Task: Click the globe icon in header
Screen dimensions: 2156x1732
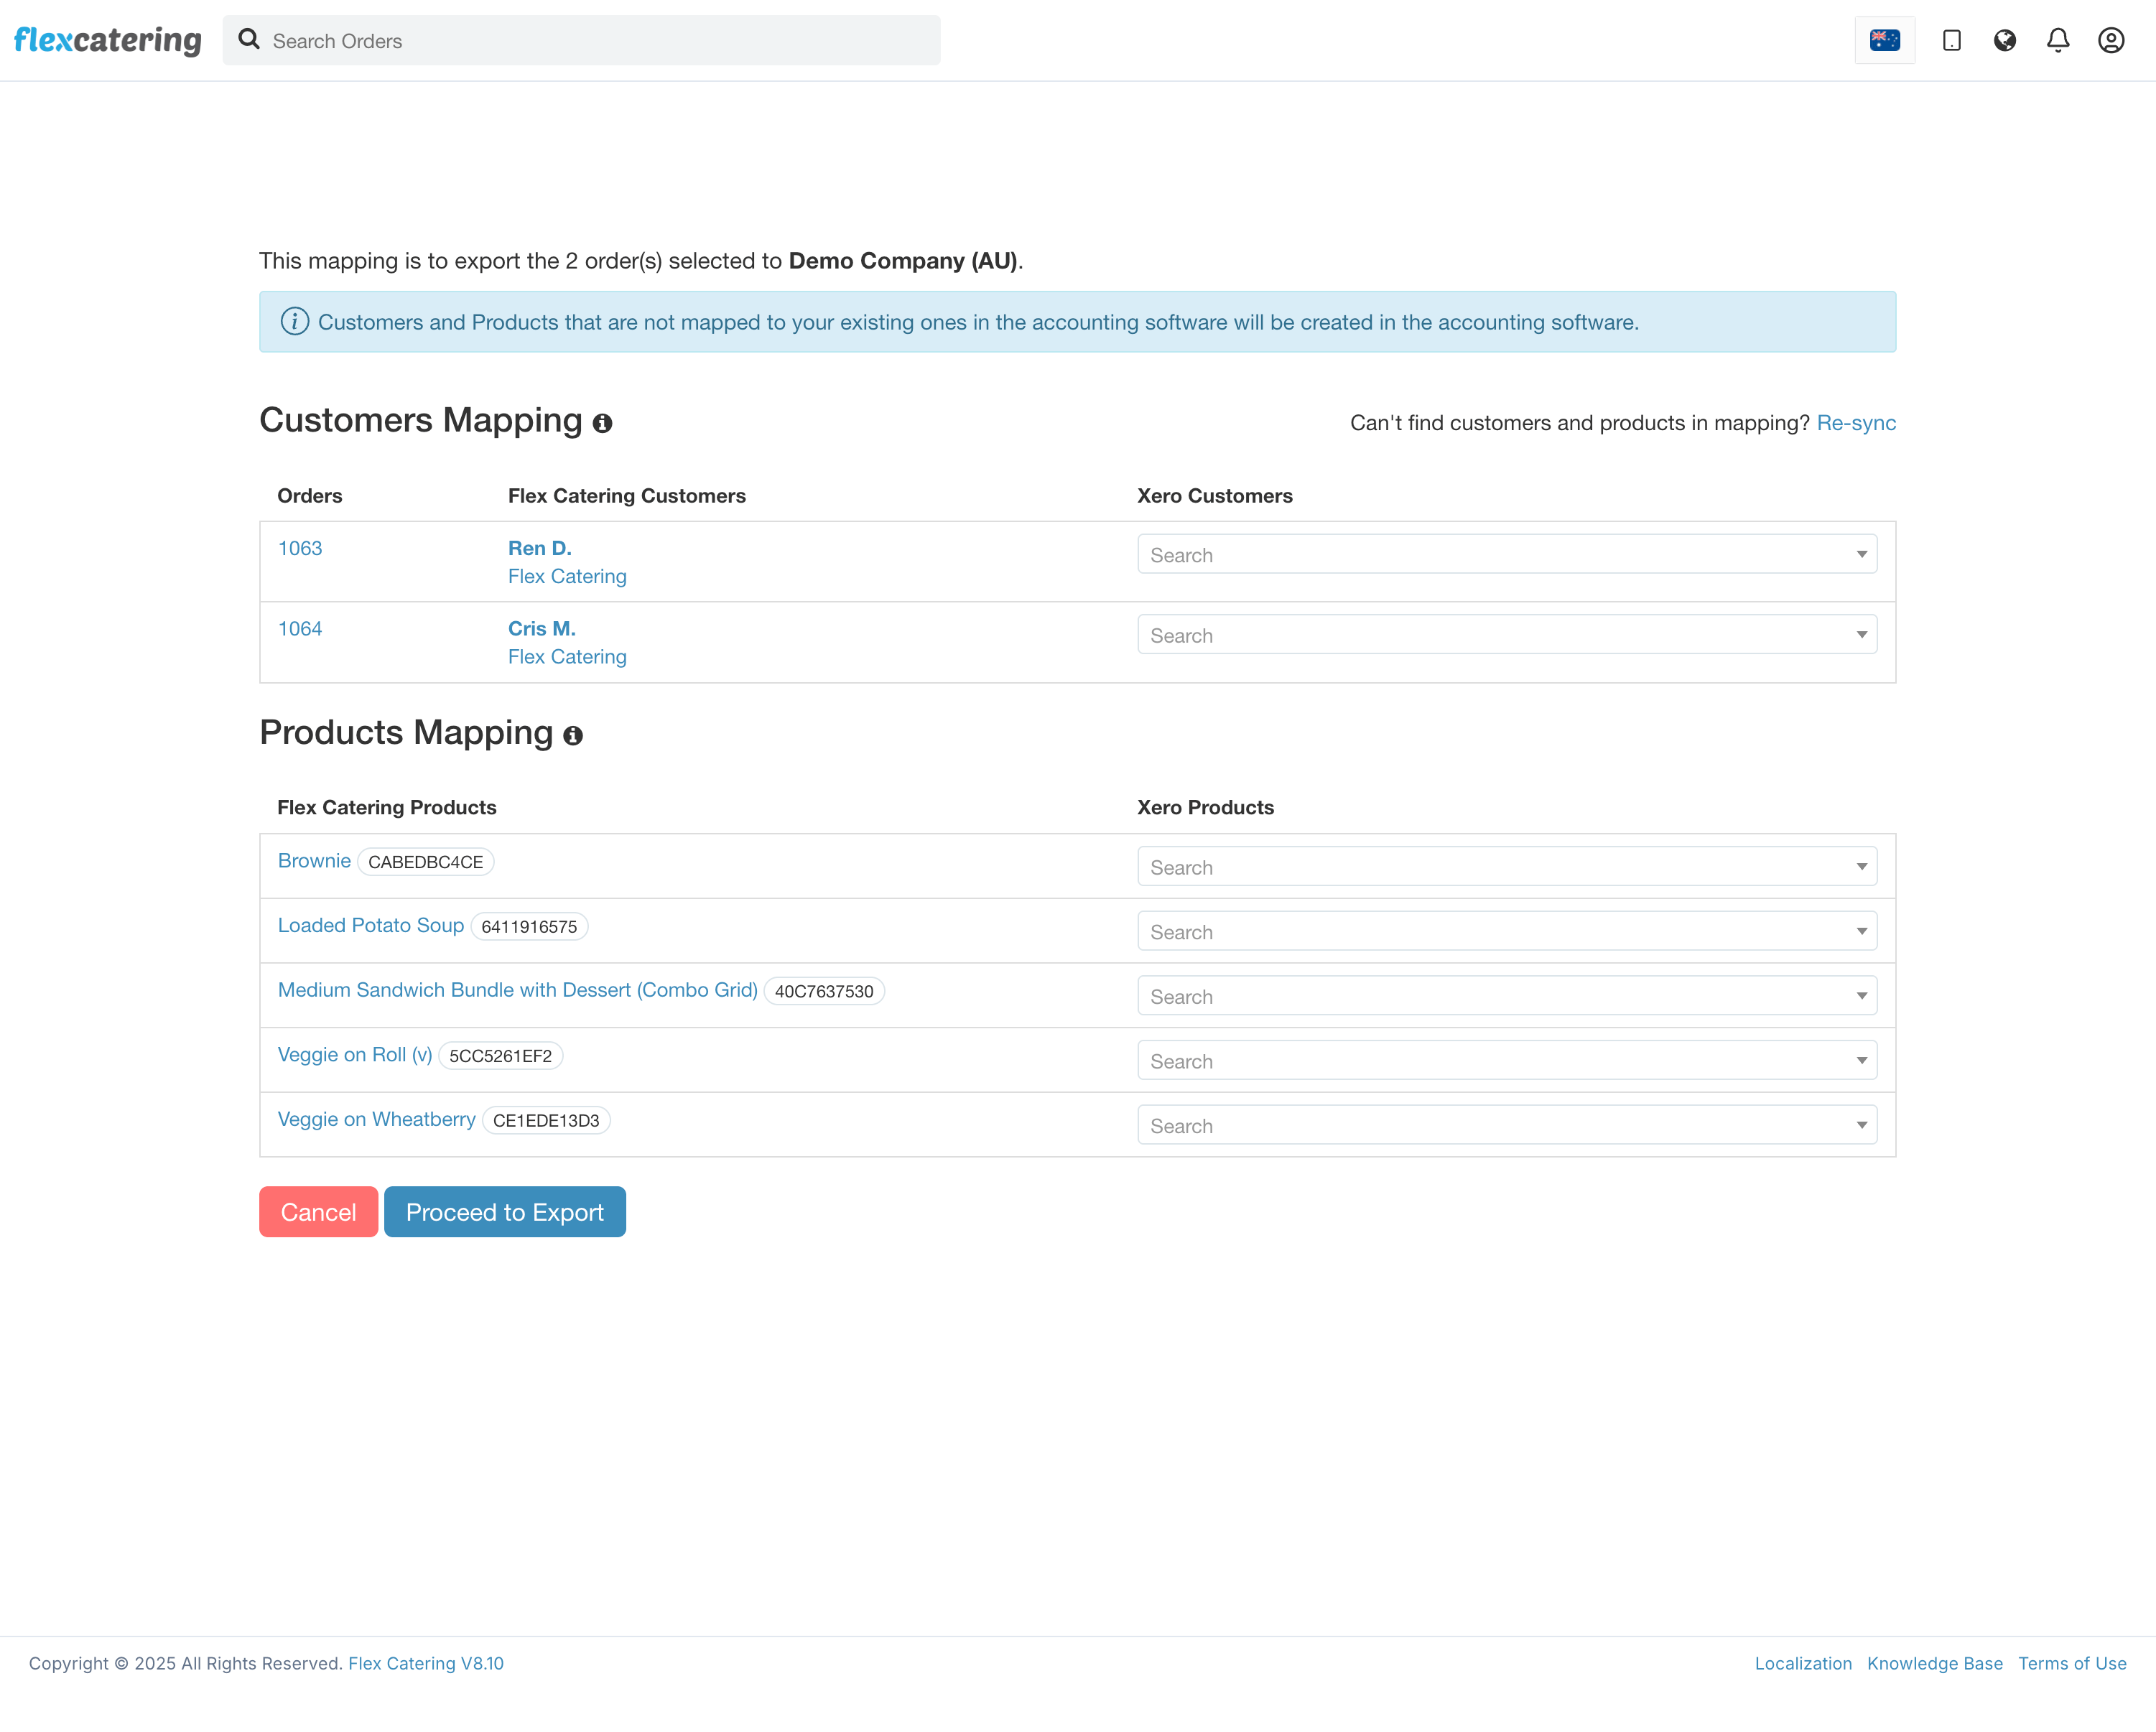Action: click(x=2004, y=40)
